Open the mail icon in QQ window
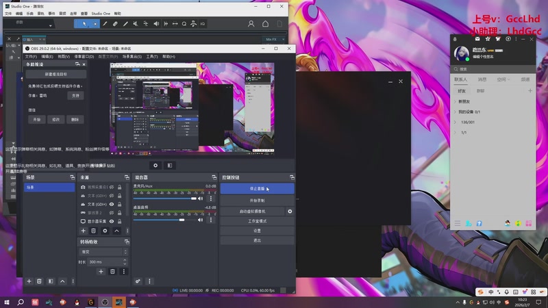 pos(477,39)
